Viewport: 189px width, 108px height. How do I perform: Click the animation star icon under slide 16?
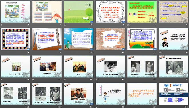click(97, 80)
